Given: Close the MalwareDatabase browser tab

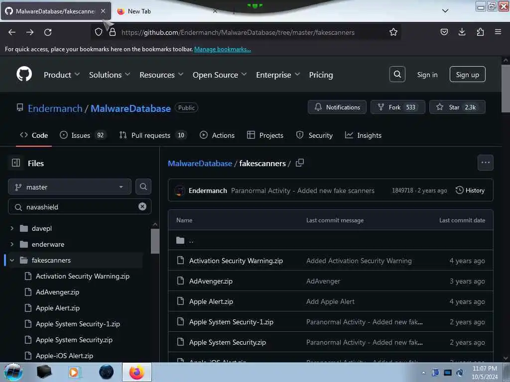Looking at the screenshot, I should point(103,11).
